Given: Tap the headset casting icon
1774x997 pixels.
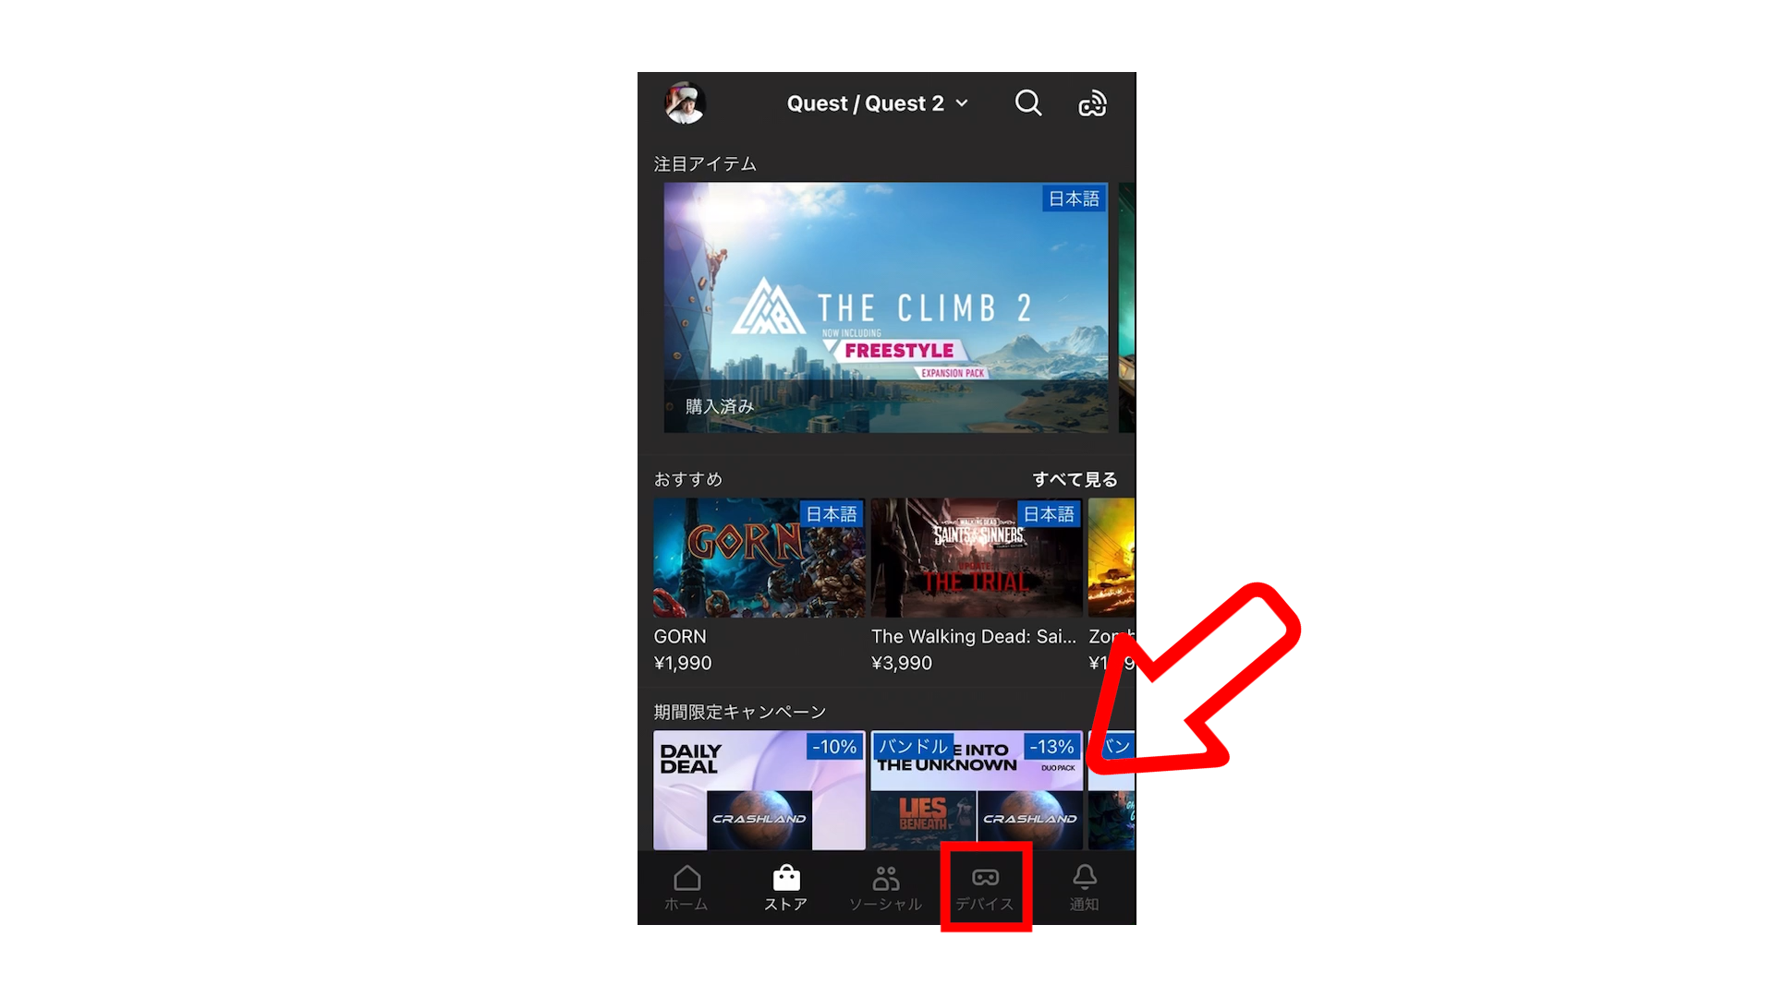Looking at the screenshot, I should [1092, 103].
